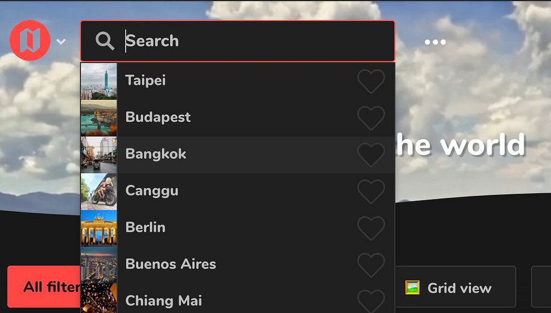Click heart icon for Chiang Mai
This screenshot has width=551, height=313.
[x=371, y=301]
